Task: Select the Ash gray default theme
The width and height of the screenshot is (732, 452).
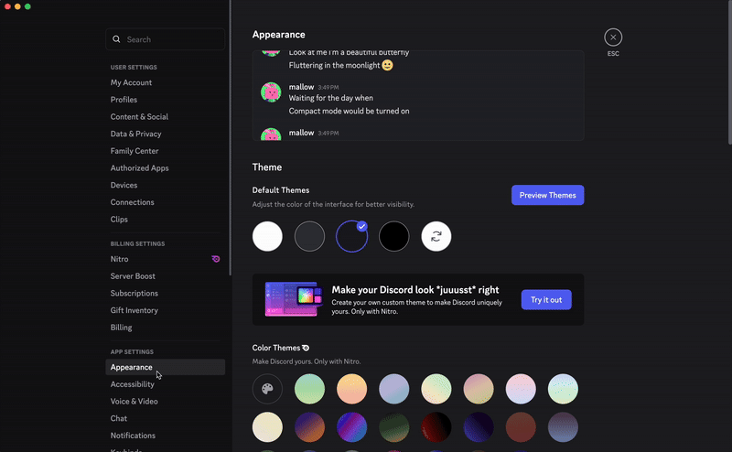Action: pyautogui.click(x=309, y=236)
